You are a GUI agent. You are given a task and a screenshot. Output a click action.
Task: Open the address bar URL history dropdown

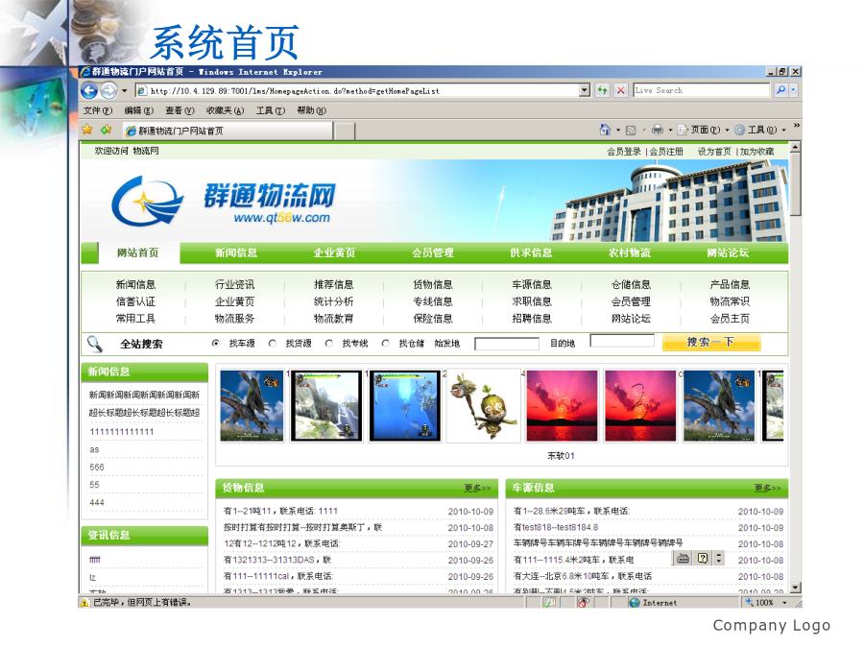(x=585, y=90)
